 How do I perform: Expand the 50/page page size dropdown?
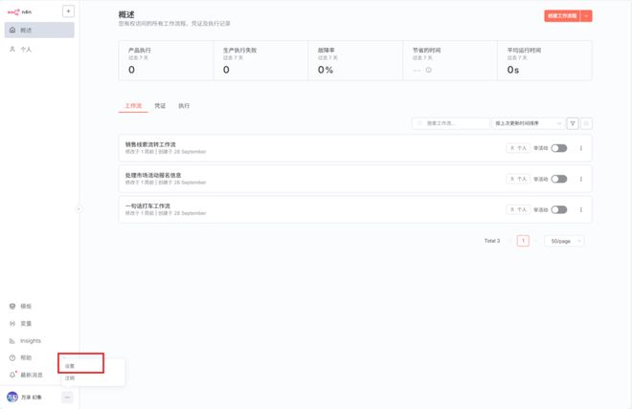click(x=564, y=241)
